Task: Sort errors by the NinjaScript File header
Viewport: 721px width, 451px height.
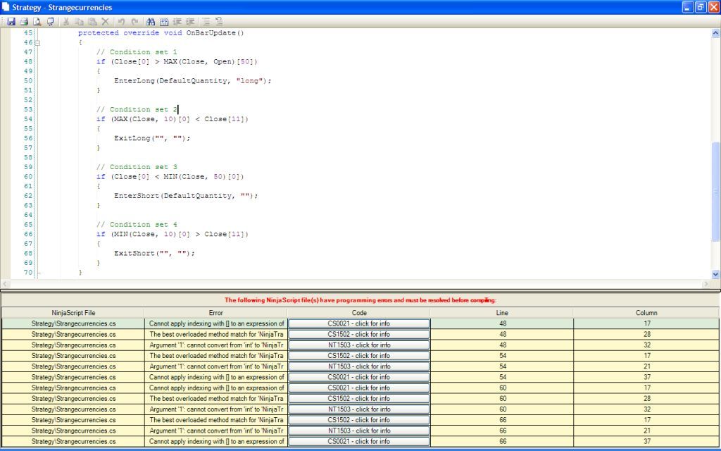Action: tap(73, 312)
